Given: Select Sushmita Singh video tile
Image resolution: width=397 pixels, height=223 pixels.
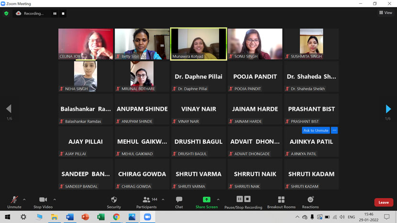Looking at the screenshot, I should point(311,44).
